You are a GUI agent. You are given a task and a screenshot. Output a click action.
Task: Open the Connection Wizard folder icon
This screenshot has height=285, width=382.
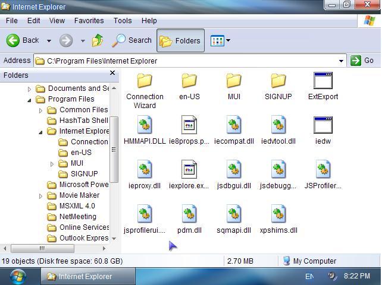coord(145,81)
